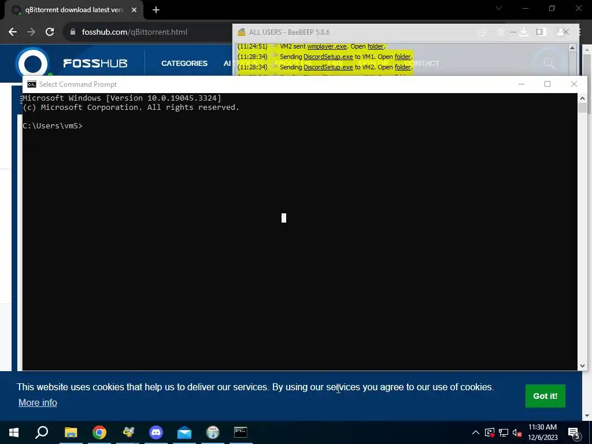
Task: Select the qBittorrent download latest version tab
Action: 74,10
